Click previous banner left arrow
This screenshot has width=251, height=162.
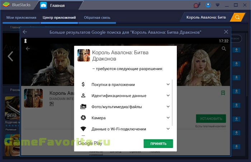[x=10, y=56]
